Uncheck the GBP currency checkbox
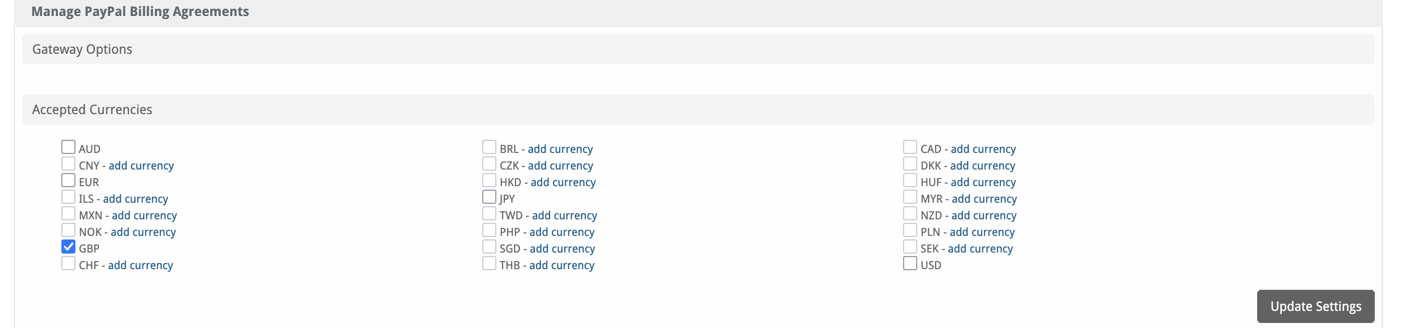Image resolution: width=1408 pixels, height=328 pixels. (68, 247)
